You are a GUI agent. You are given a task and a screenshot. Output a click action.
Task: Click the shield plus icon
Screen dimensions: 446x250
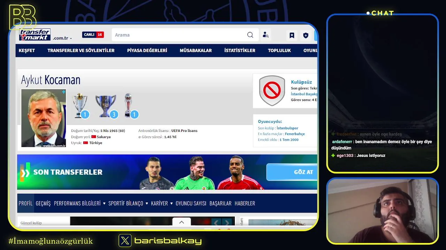tap(306, 35)
